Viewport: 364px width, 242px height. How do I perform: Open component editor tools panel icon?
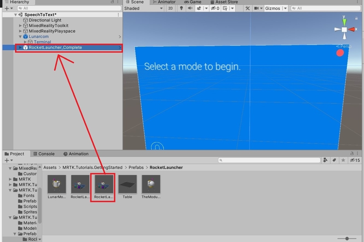click(248, 8)
